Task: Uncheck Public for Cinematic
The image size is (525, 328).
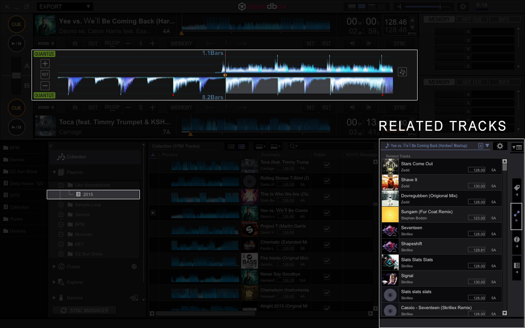Action: [327, 244]
